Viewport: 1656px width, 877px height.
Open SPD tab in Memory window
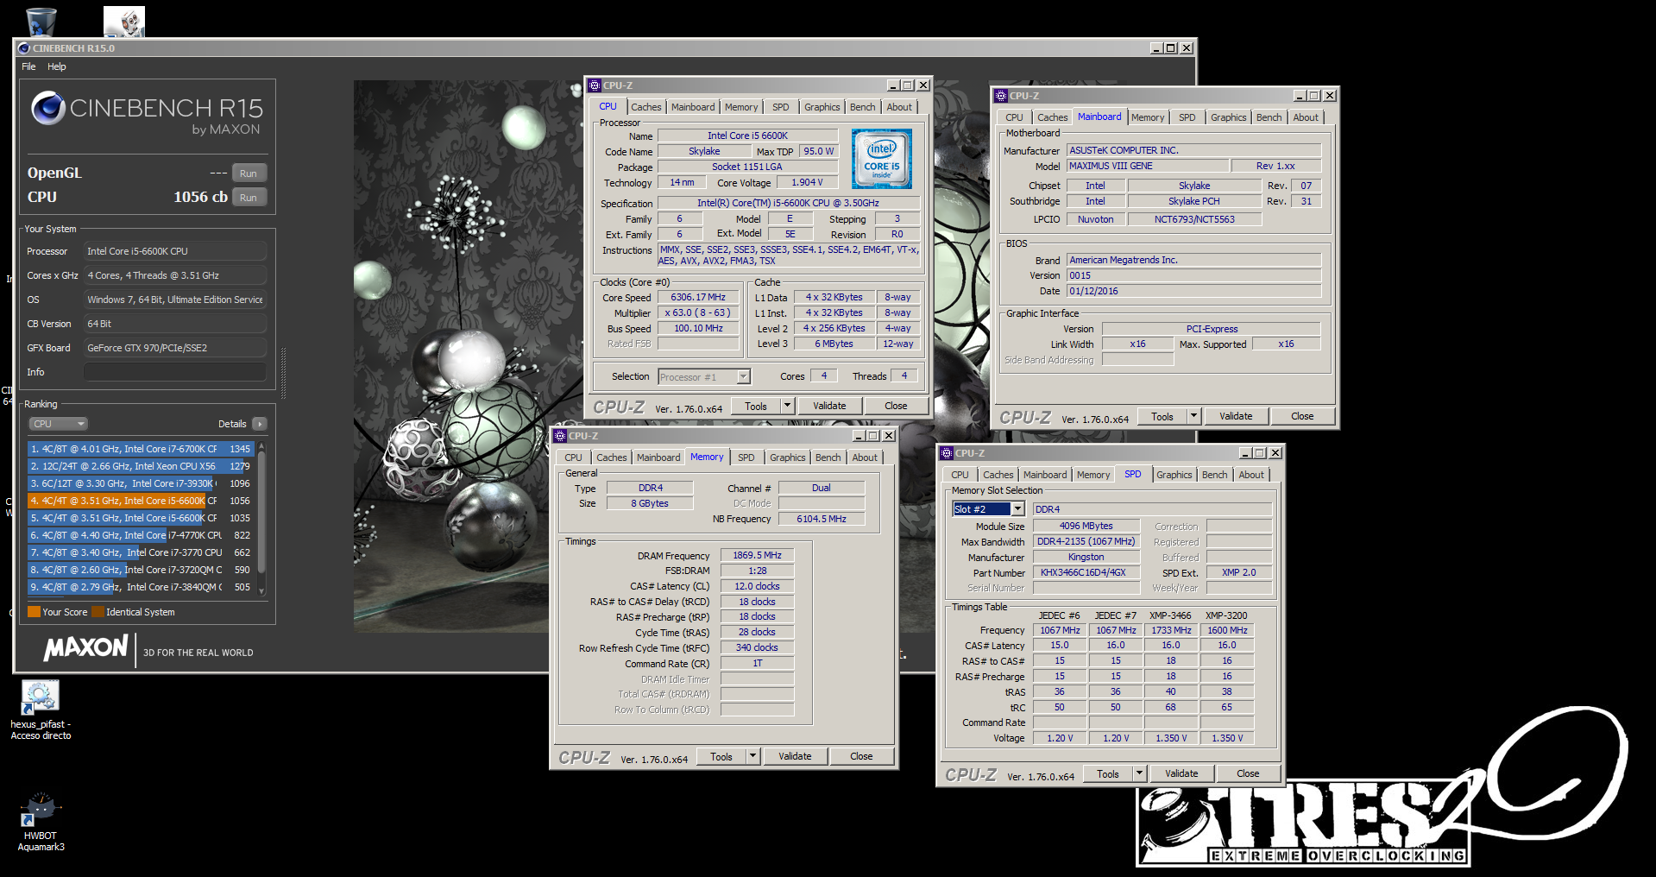tap(746, 457)
